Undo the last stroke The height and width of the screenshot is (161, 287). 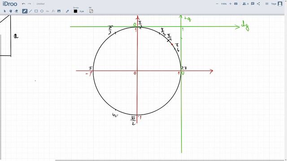point(24,4)
